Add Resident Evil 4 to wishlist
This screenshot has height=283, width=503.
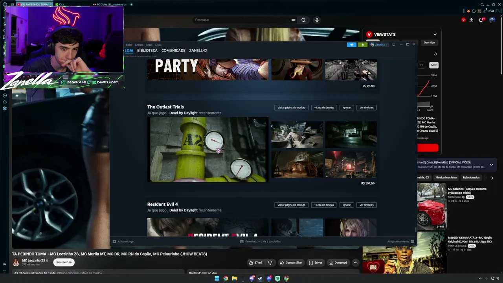point(324,205)
